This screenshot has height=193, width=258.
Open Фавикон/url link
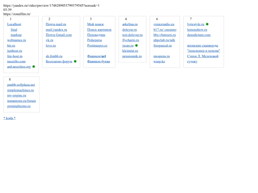coord(97,56)
